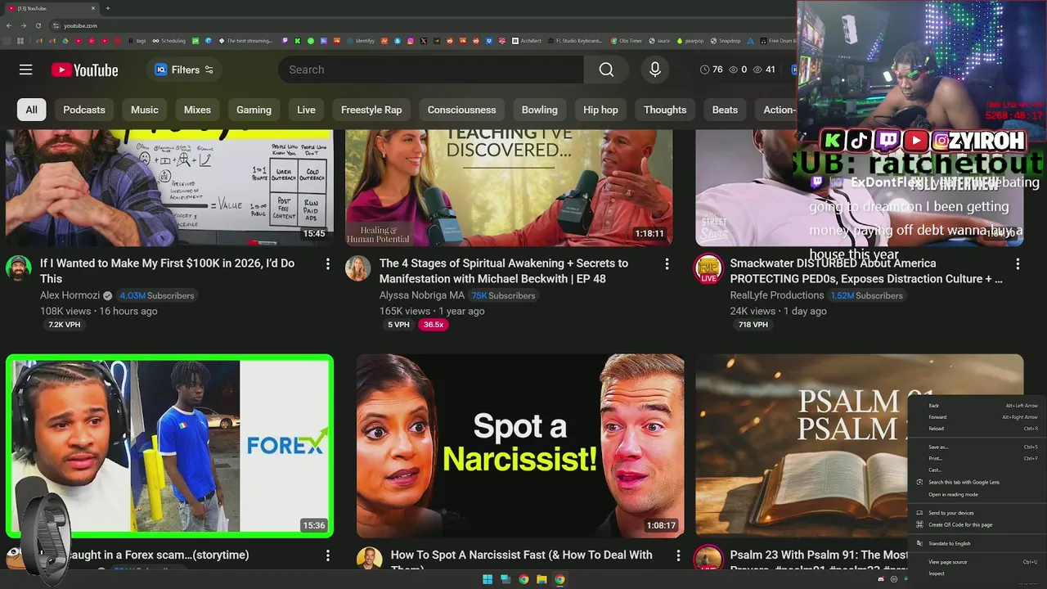Click the YouTube search input field
Image resolution: width=1047 pixels, height=589 pixels.
431,70
